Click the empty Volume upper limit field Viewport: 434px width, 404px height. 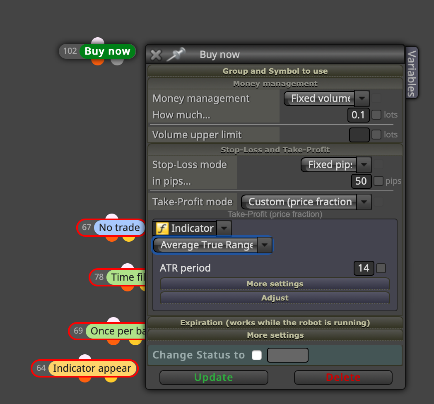[x=359, y=135]
